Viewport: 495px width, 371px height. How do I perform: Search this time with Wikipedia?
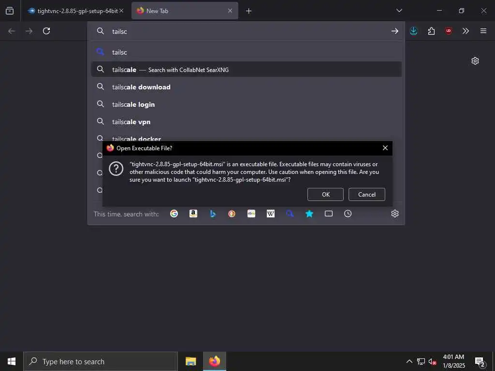click(271, 214)
